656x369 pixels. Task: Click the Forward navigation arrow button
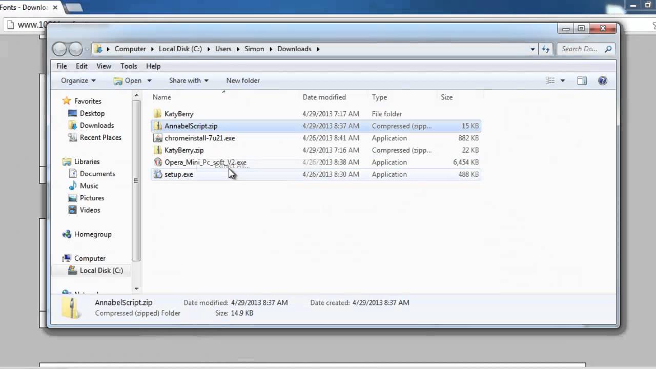(x=75, y=49)
